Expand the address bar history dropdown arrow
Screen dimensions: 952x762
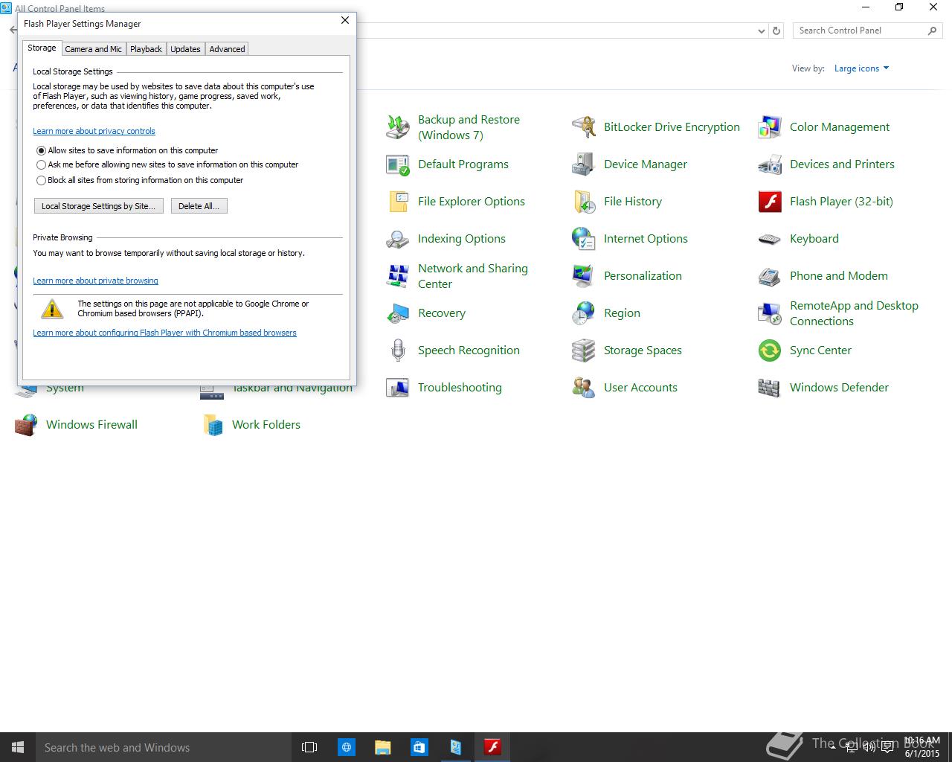tap(761, 31)
